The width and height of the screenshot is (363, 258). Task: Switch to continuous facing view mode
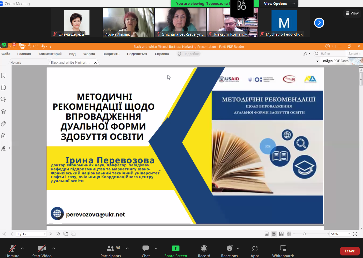click(x=289, y=234)
